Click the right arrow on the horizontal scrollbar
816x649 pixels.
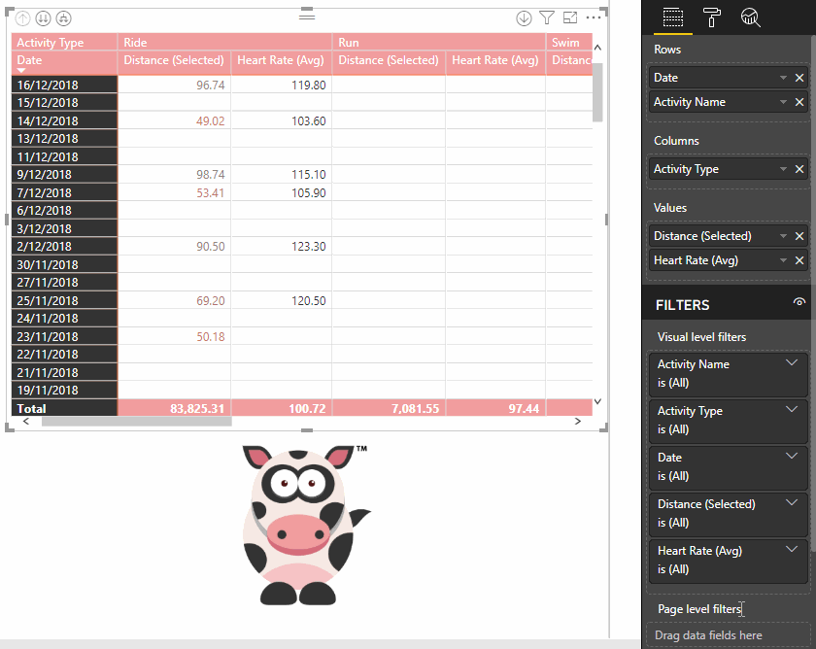pyautogui.click(x=577, y=421)
